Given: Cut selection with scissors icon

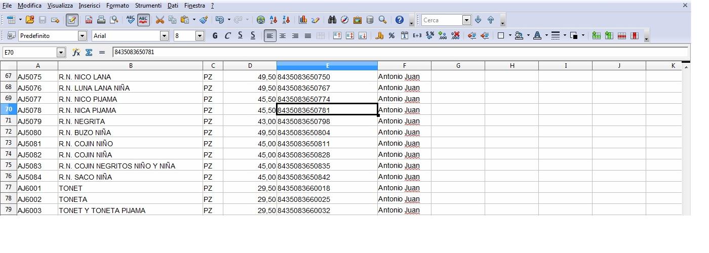Looking at the screenshot, I should pyautogui.click(x=160, y=20).
